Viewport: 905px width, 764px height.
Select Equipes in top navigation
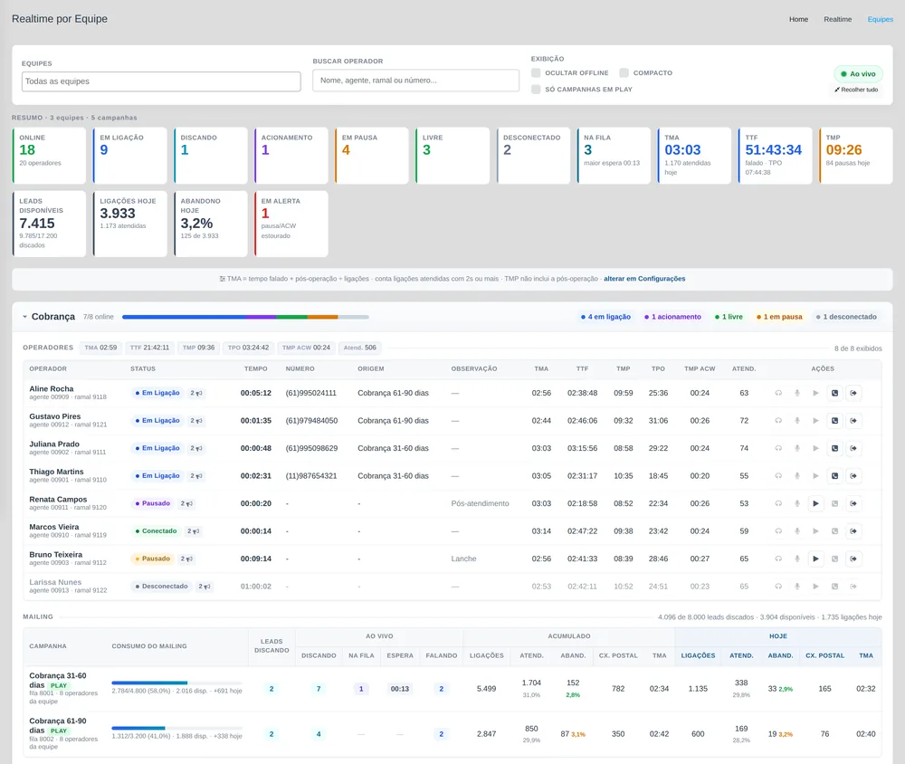[x=881, y=19]
